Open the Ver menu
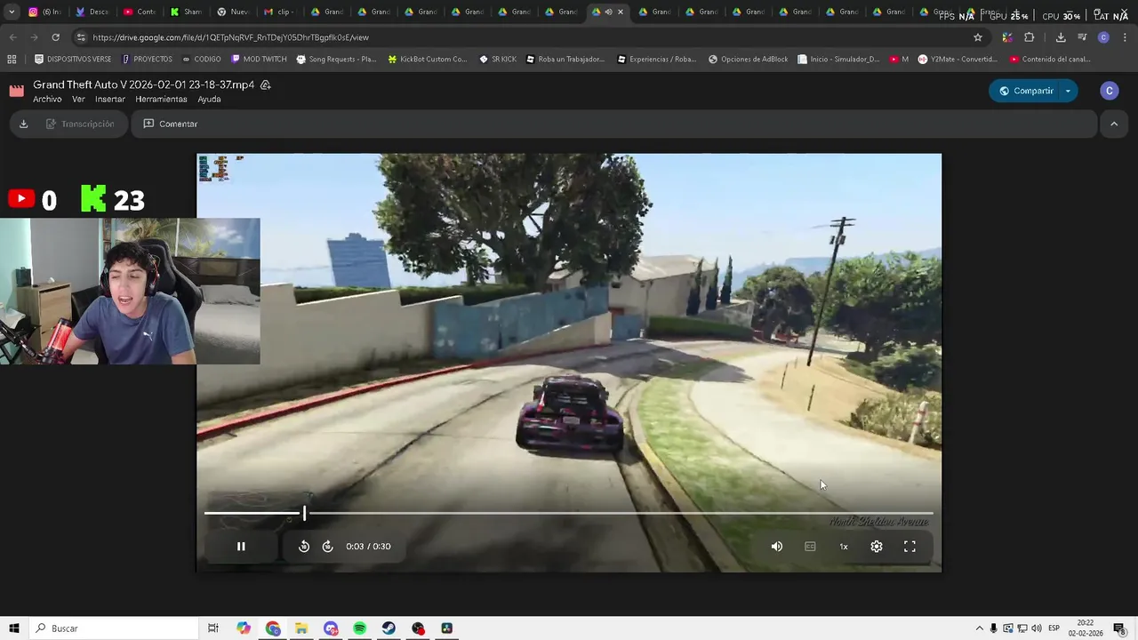This screenshot has height=640, width=1138. pos(78,100)
